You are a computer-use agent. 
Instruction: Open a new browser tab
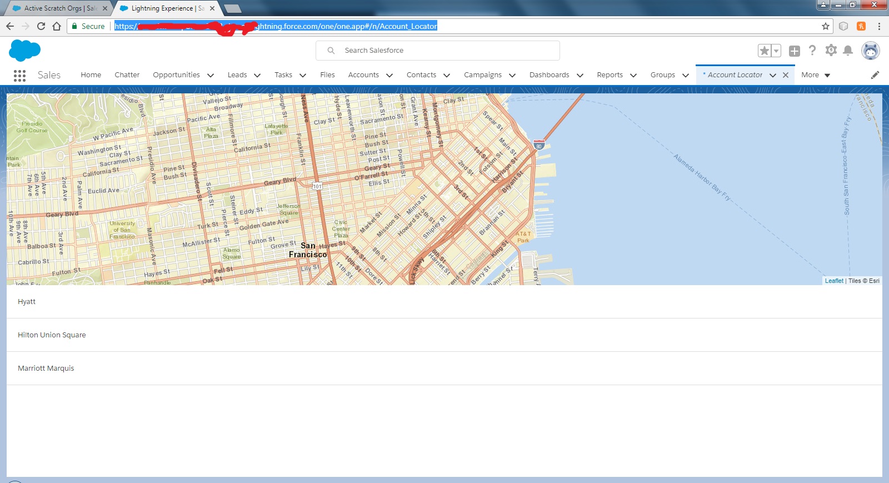tap(232, 8)
